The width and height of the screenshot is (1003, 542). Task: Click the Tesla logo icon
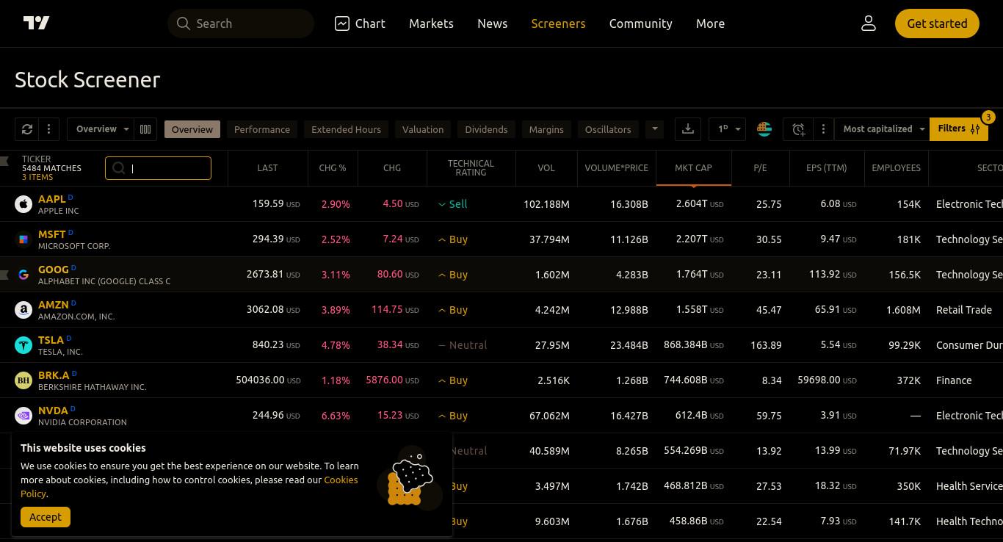coord(23,345)
